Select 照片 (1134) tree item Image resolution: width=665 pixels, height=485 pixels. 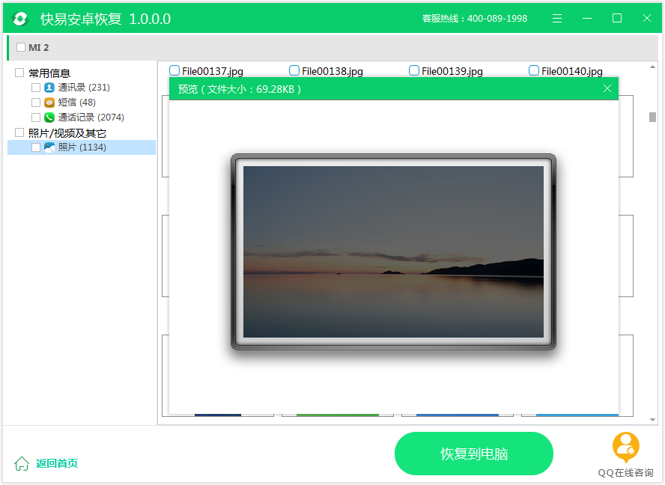pyautogui.click(x=82, y=147)
